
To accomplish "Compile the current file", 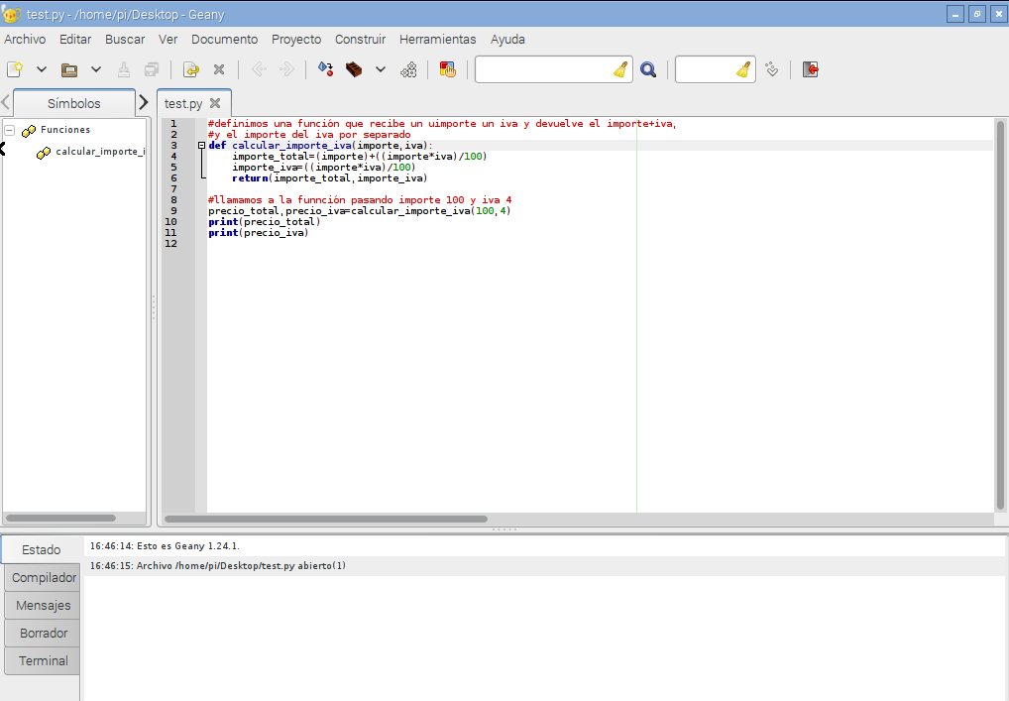I will click(x=326, y=69).
